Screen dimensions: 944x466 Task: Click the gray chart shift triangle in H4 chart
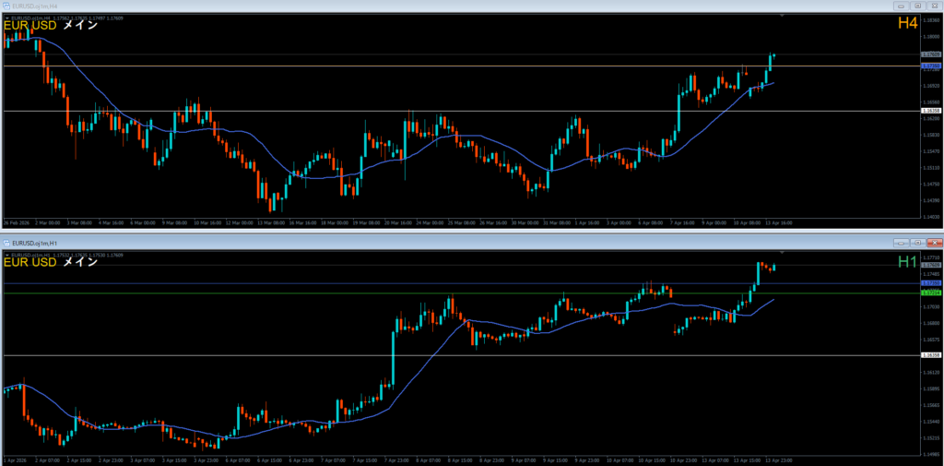(782, 16)
